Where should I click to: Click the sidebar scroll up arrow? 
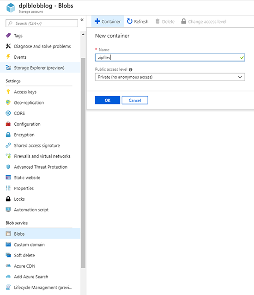83,34
